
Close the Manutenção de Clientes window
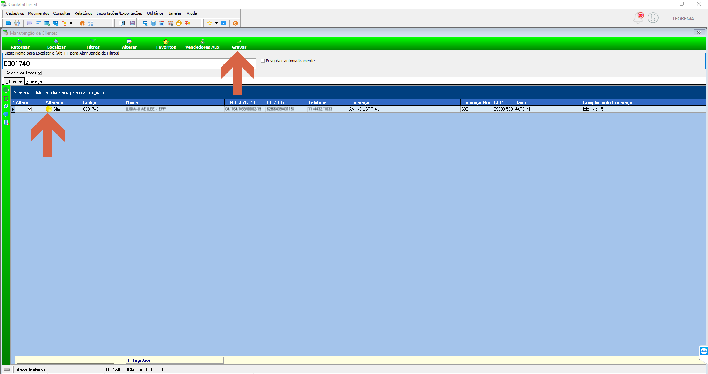[x=699, y=33]
